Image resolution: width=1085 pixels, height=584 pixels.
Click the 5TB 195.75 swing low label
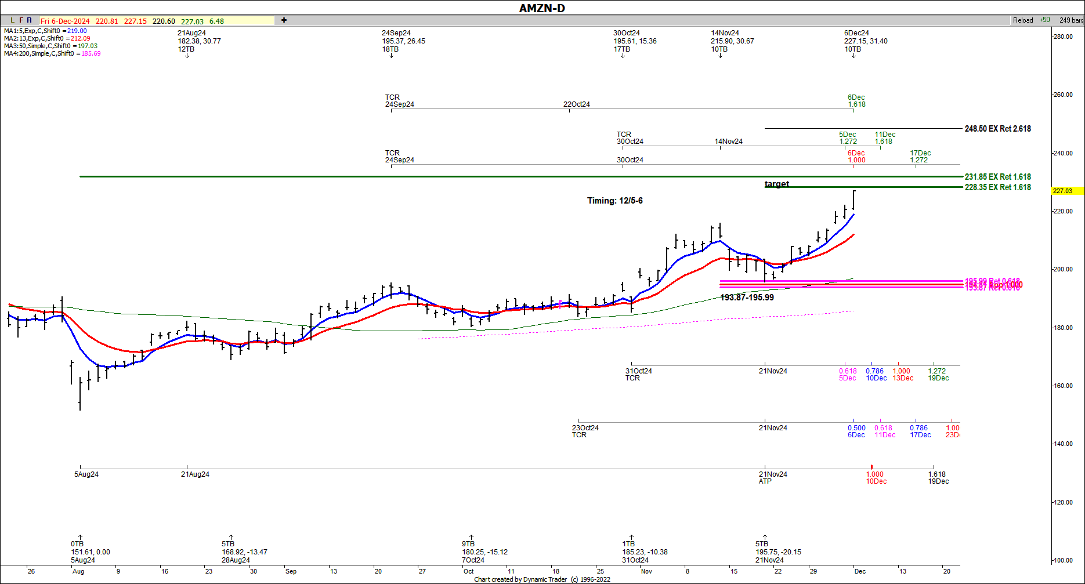(x=778, y=552)
